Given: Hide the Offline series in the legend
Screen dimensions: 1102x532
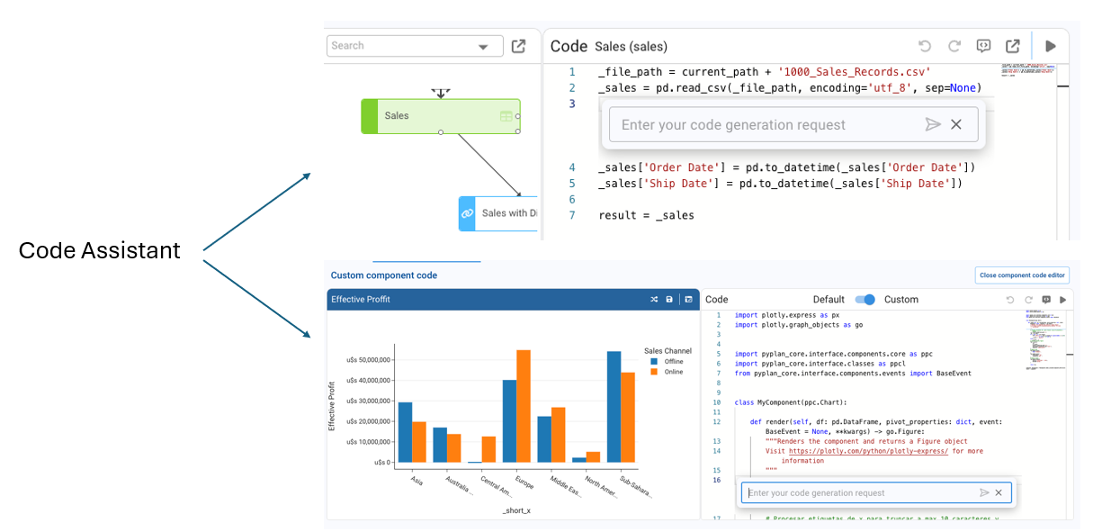Looking at the screenshot, I should coord(675,361).
